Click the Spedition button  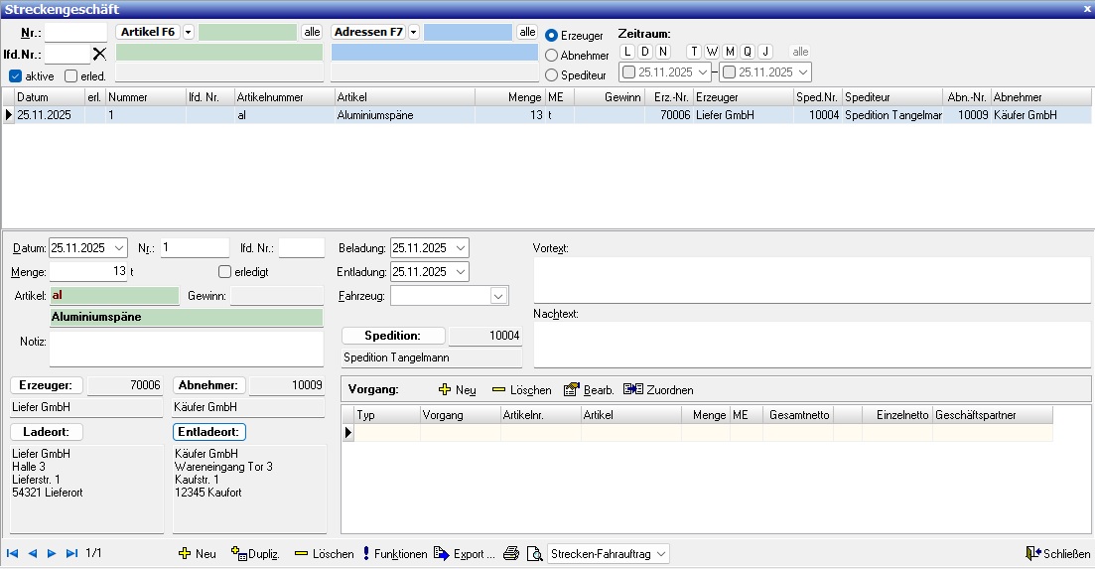[392, 336]
